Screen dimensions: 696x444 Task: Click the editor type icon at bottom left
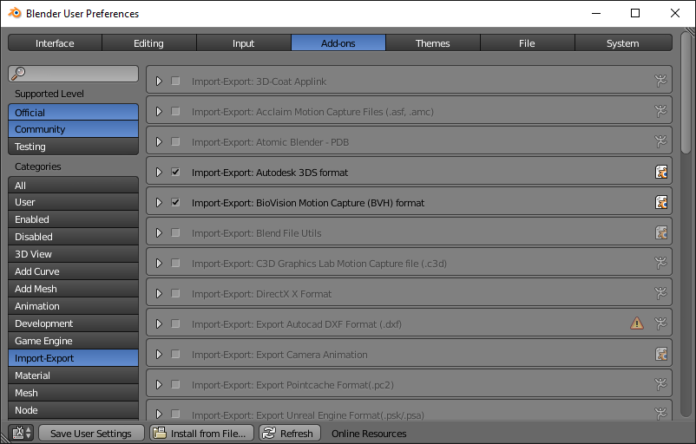click(x=22, y=433)
